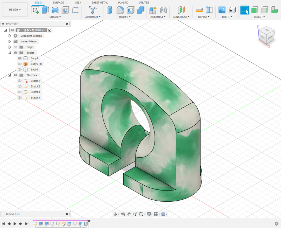Viewport: 281px width, 228px height.
Task: Activate the Extrude tool
Action: click(x=45, y=10)
